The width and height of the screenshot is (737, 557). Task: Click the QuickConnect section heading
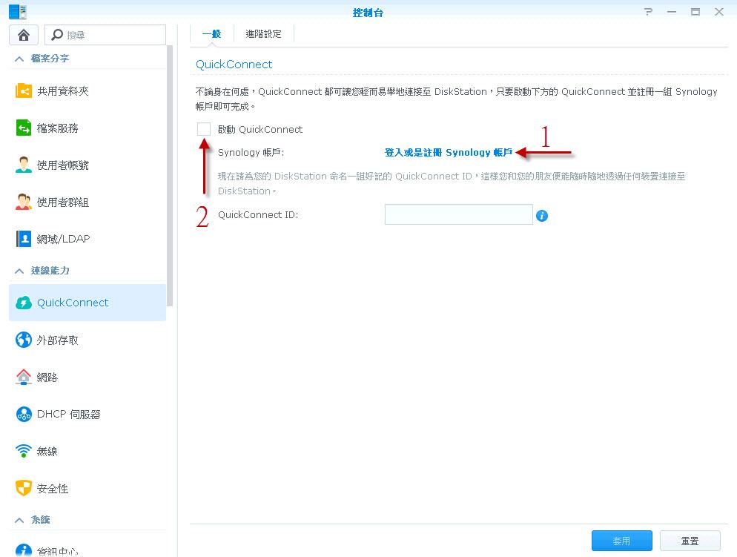234,65
